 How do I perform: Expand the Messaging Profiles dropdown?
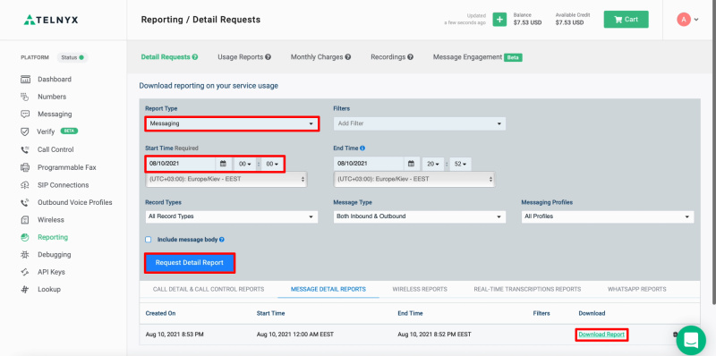point(608,216)
